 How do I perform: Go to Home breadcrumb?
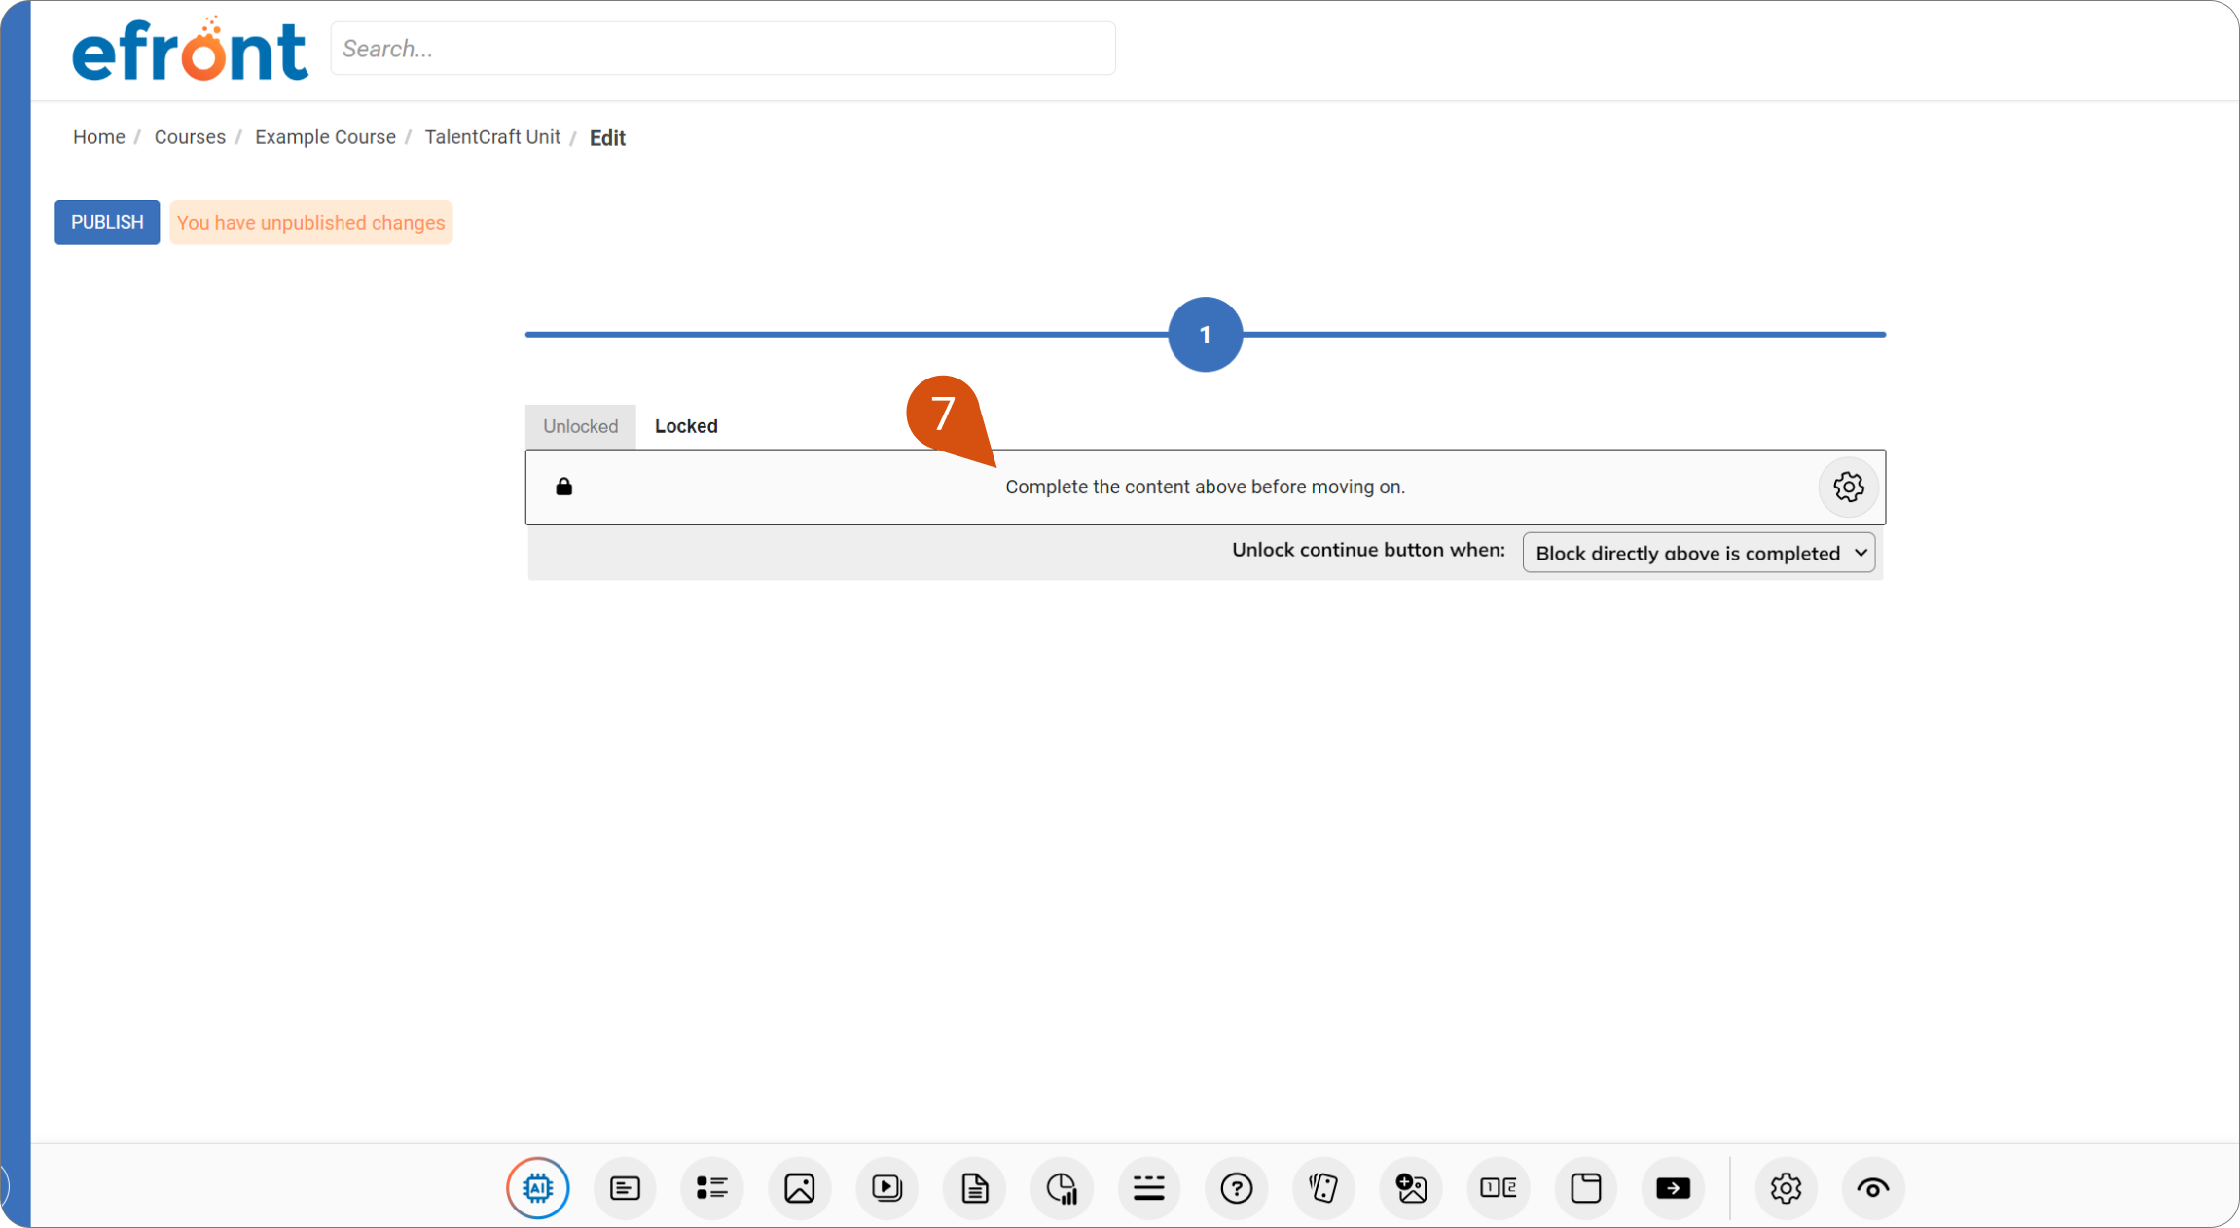coord(99,137)
